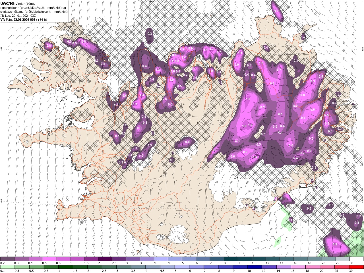The width and height of the screenshot is (364, 273).
Task: Click the dark magenta 1.5 snow scale swatch
Action: 91,259
